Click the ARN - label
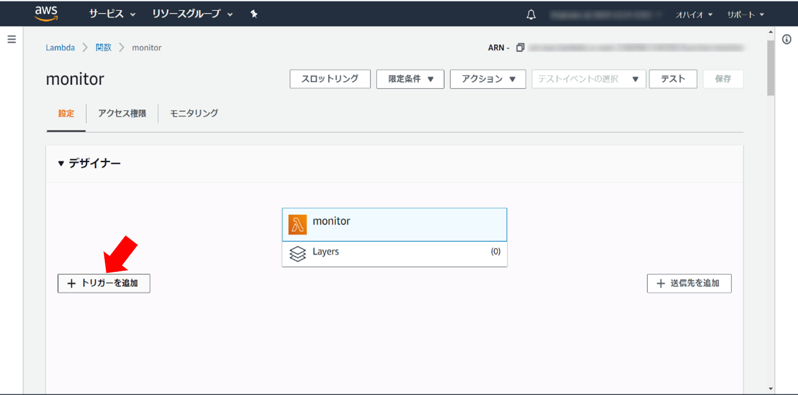This screenshot has width=798, height=395. pos(499,48)
